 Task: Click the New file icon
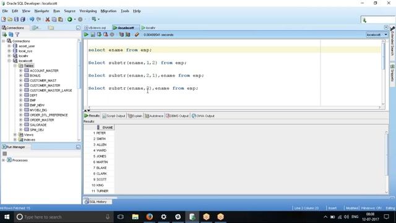coord(4,19)
